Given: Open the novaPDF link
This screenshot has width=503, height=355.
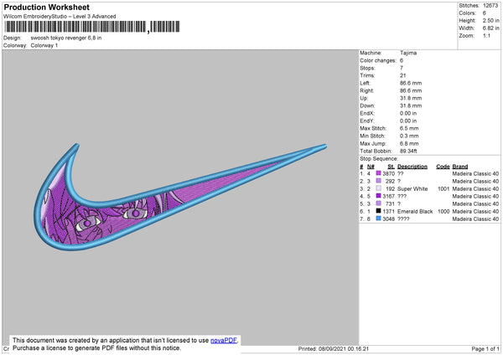Looking at the screenshot, I should tap(224, 340).
